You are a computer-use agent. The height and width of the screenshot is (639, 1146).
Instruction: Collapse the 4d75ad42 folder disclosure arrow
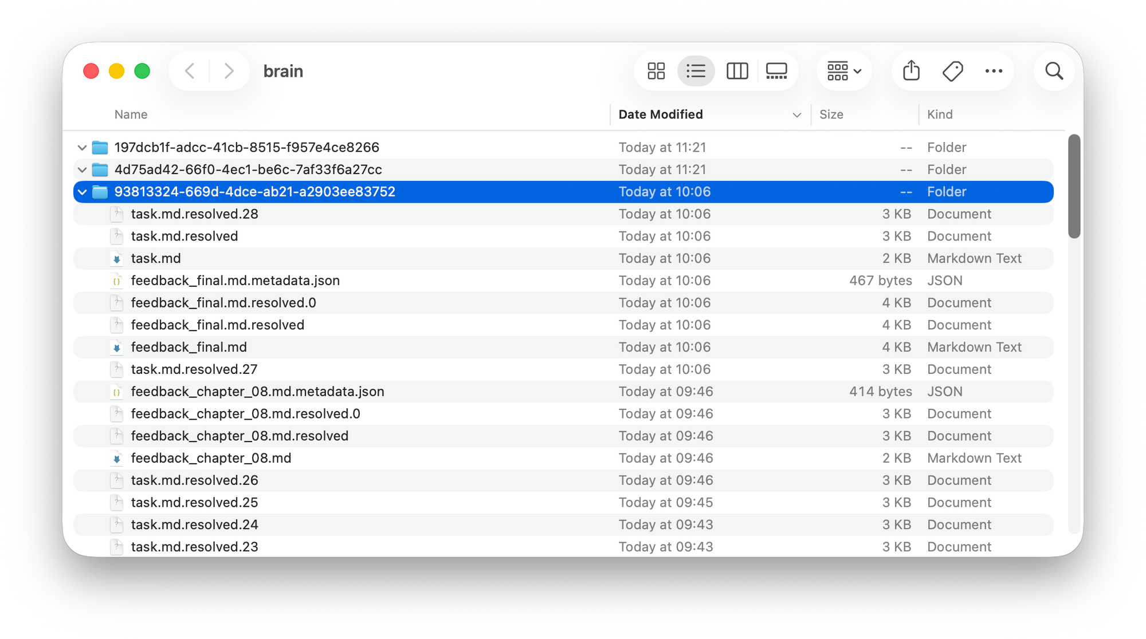tap(82, 170)
